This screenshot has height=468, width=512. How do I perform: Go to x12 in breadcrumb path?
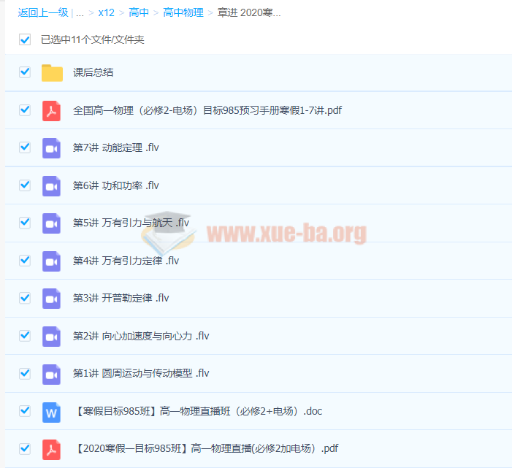coord(106,12)
